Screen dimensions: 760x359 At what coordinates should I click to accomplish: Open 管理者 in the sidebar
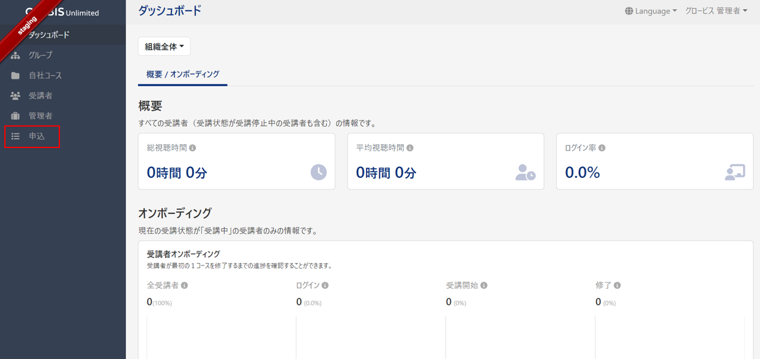[62, 116]
